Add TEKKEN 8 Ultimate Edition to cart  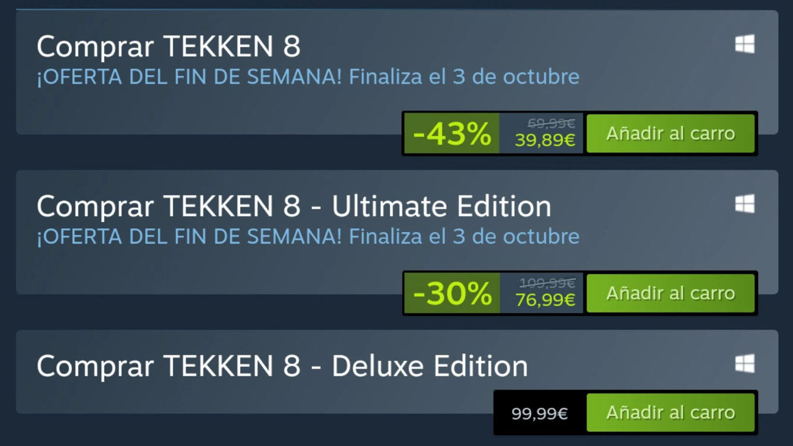coord(670,293)
